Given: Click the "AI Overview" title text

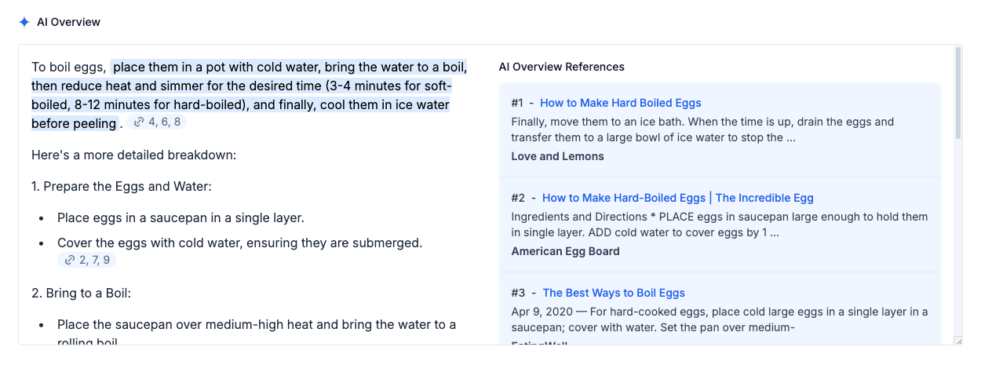Looking at the screenshot, I should point(69,22).
